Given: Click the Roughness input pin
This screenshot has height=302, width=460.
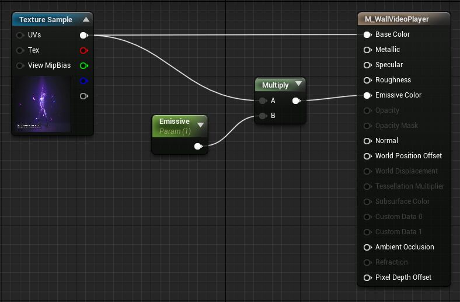Looking at the screenshot, I should 368,80.
